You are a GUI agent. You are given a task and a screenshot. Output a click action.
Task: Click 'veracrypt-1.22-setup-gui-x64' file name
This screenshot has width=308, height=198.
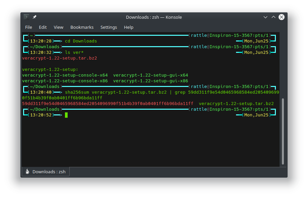pyautogui.click(x=151, y=75)
